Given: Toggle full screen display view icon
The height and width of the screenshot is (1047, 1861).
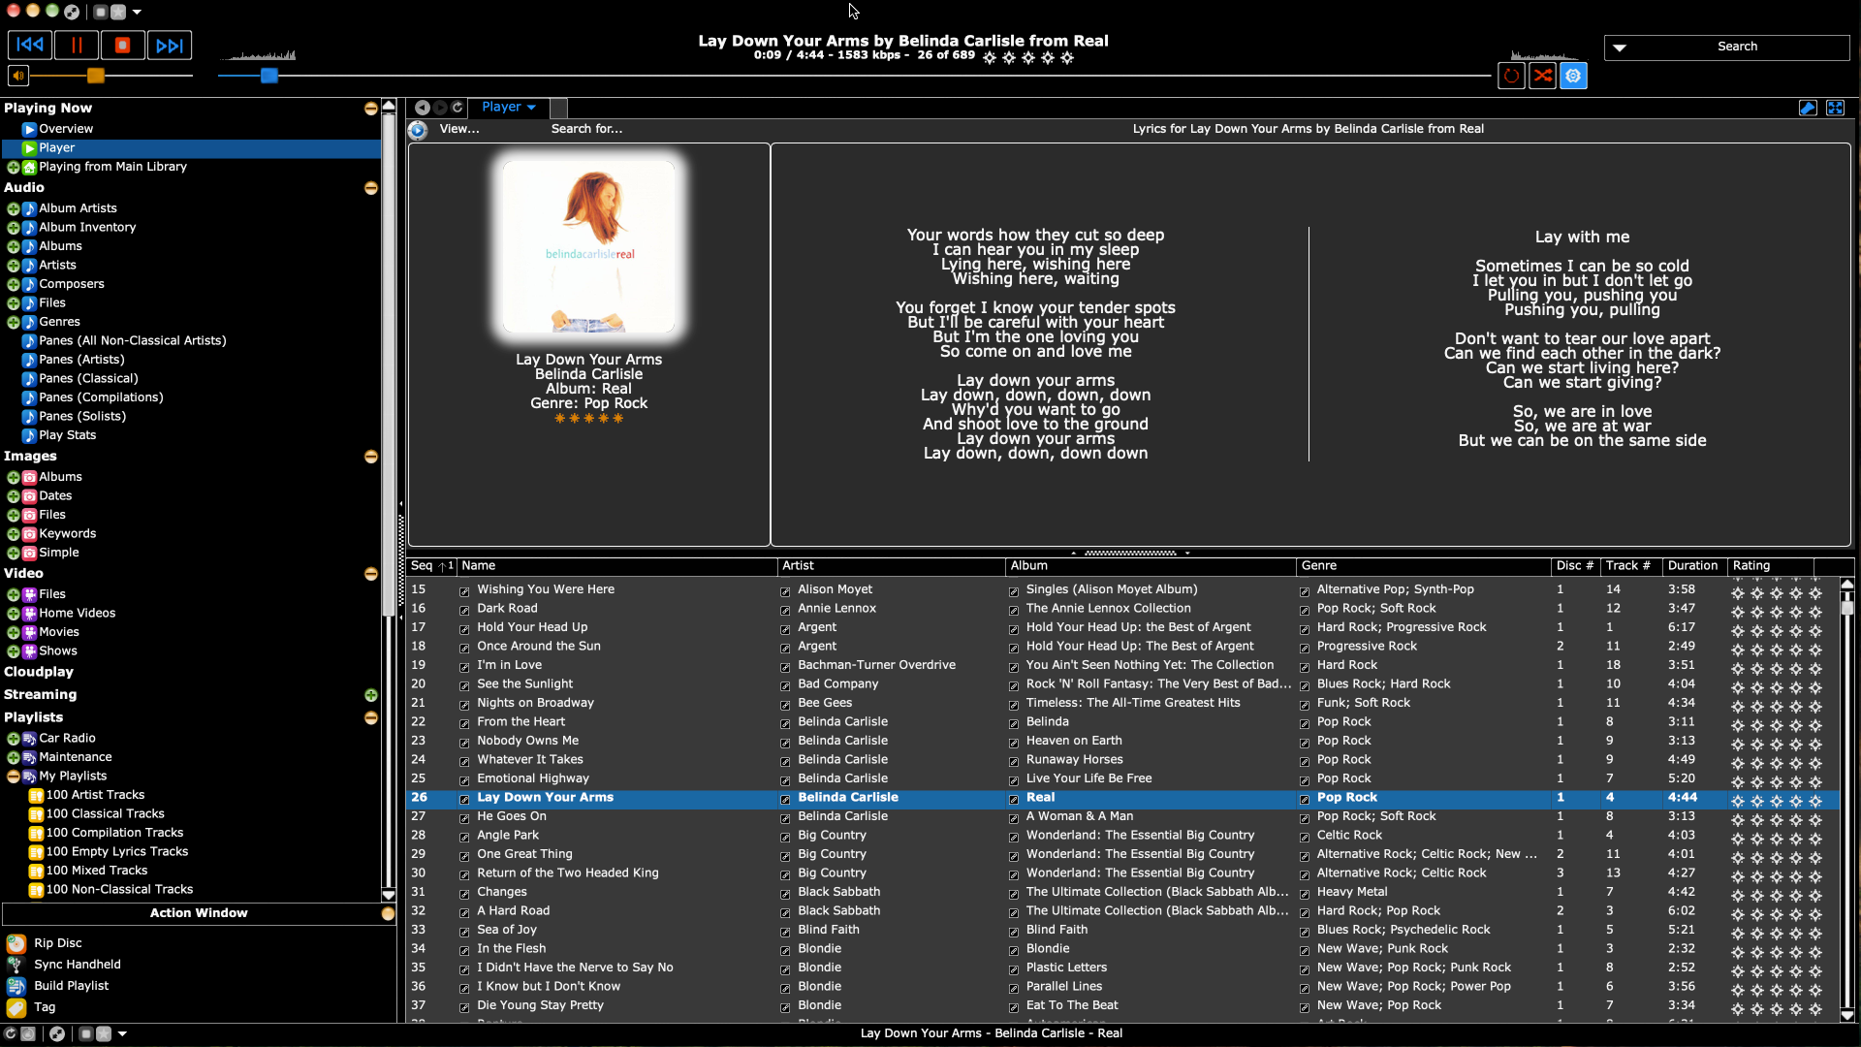Looking at the screenshot, I should click(1835, 108).
